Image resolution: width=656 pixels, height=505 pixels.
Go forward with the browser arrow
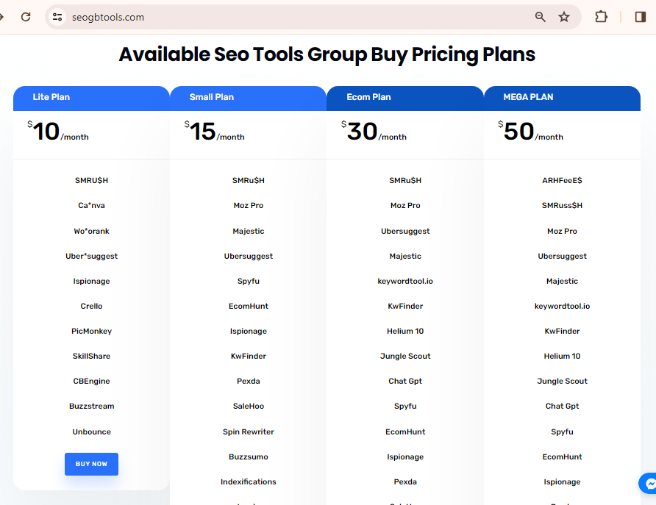pyautogui.click(x=1, y=17)
